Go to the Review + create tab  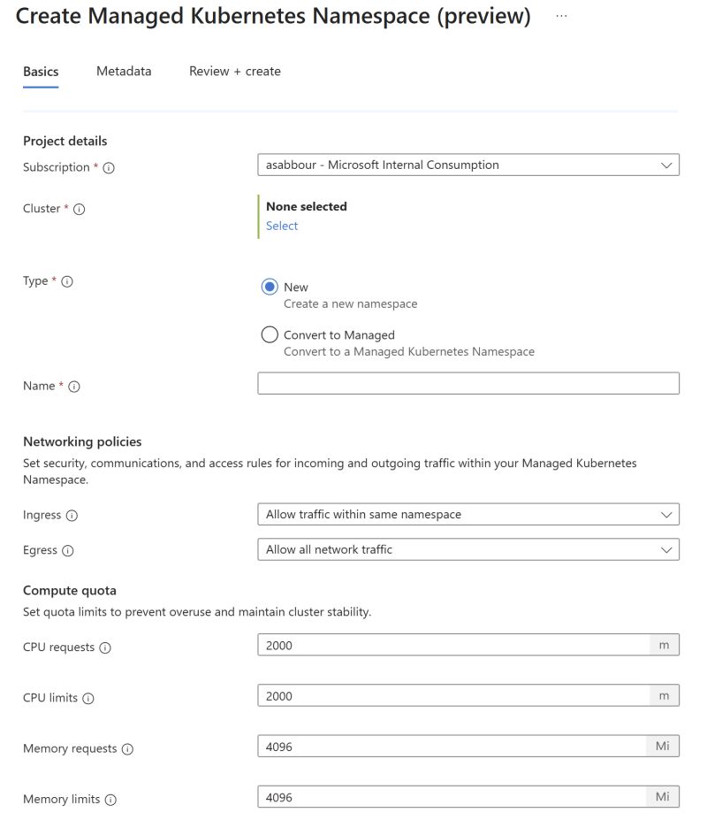[234, 72]
